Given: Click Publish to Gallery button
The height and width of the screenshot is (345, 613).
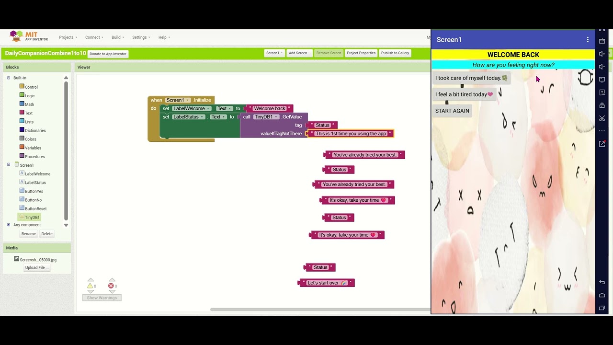Looking at the screenshot, I should click(395, 53).
